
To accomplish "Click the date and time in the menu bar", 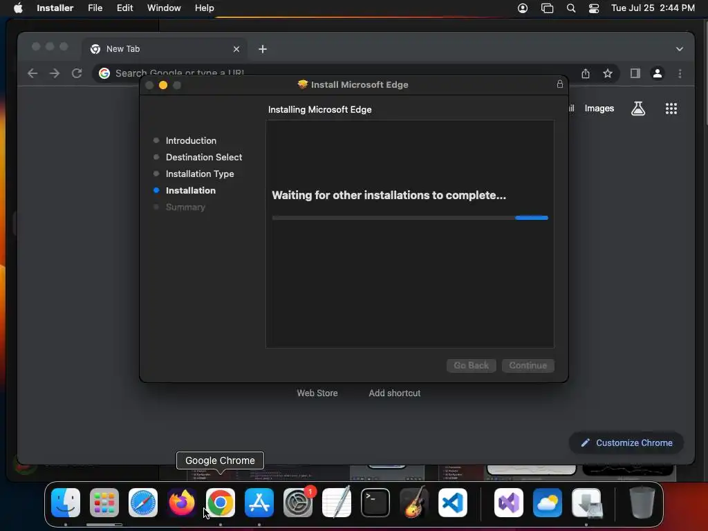I will pyautogui.click(x=653, y=8).
